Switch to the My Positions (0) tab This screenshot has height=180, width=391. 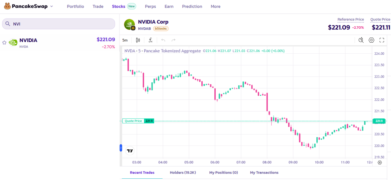pyautogui.click(x=224, y=173)
